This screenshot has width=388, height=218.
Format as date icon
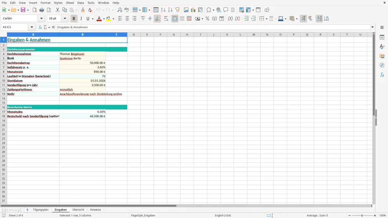click(221, 19)
